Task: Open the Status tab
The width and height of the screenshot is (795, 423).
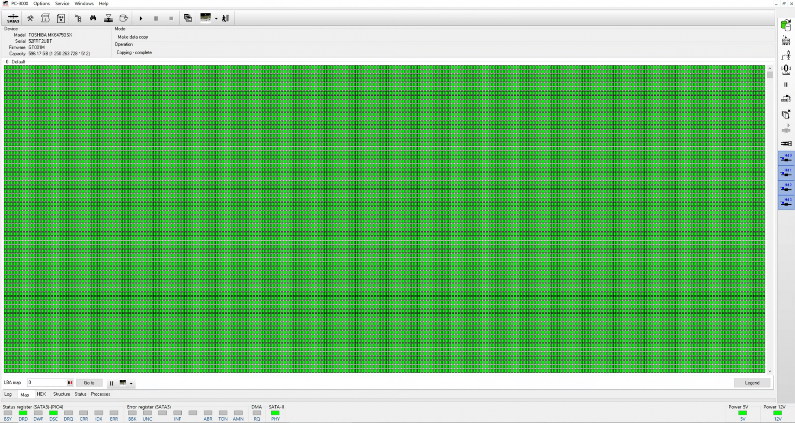Action: 80,394
